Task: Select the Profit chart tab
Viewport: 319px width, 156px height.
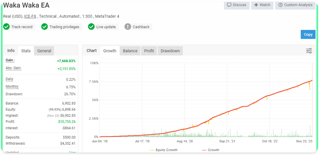Action: coord(149,51)
